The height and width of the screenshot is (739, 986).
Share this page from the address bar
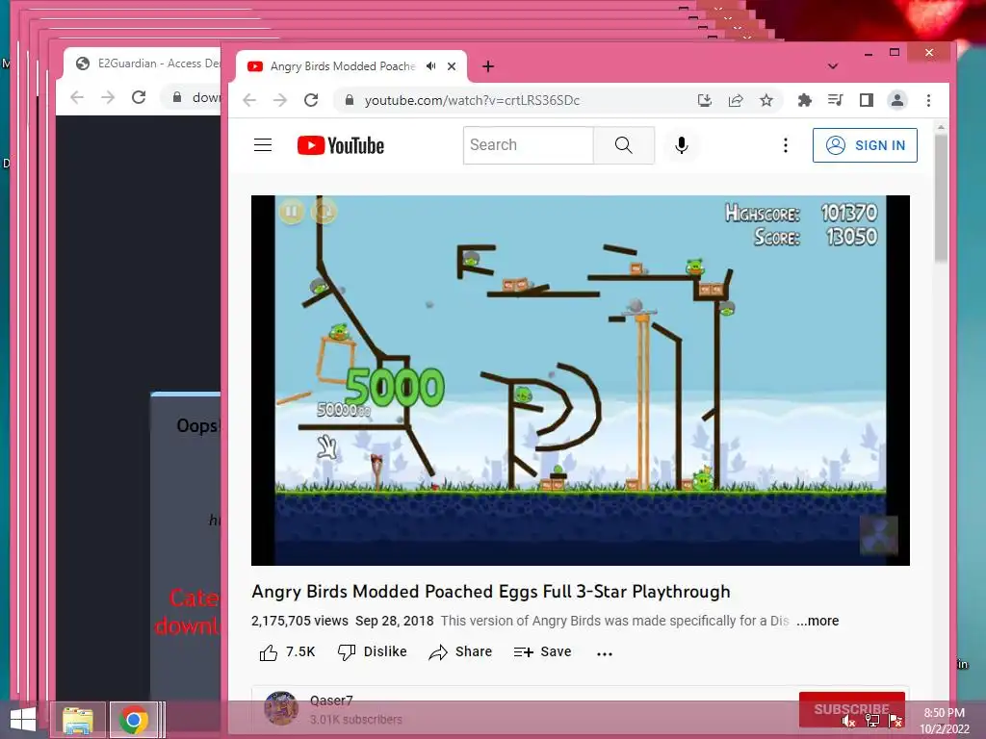tap(736, 100)
